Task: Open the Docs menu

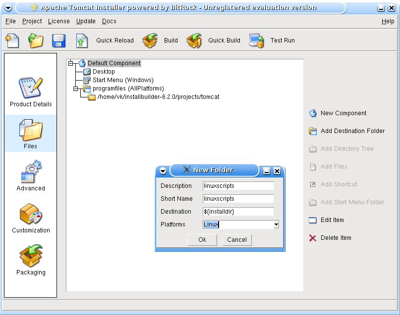Action: click(x=109, y=21)
